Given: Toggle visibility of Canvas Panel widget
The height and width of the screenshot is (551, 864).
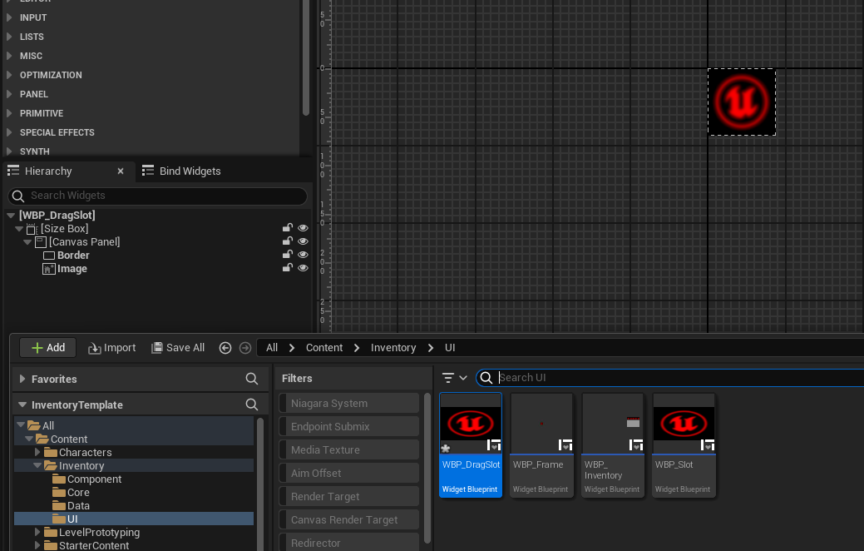Looking at the screenshot, I should coord(303,241).
